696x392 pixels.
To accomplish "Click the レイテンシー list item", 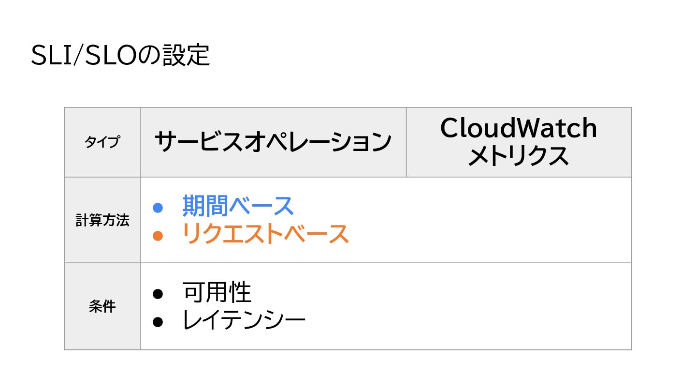I will pos(244,320).
